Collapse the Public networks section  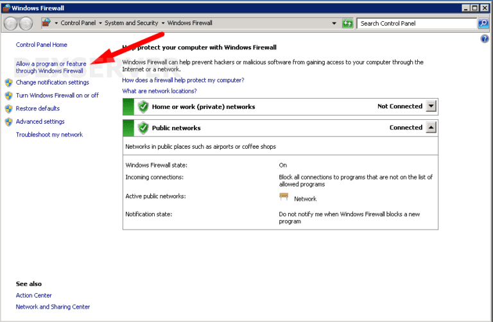pyautogui.click(x=431, y=128)
